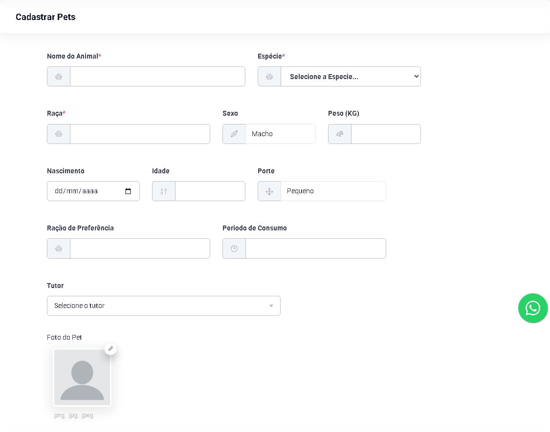Screen dimensions: 550x432
Task: Click paw icon beside Espécie dropdown
Action: pos(269,76)
